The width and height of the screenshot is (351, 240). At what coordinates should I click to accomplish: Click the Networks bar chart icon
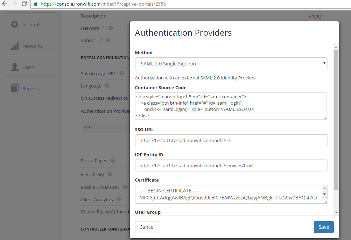[14, 46]
